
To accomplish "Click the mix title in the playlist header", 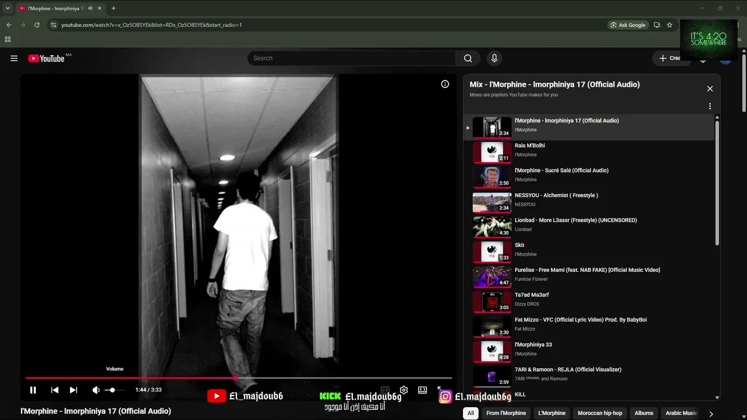I will tap(554, 85).
